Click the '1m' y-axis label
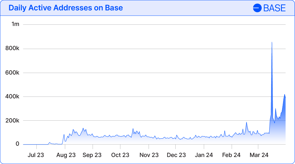The image size is (295, 164). [15, 24]
